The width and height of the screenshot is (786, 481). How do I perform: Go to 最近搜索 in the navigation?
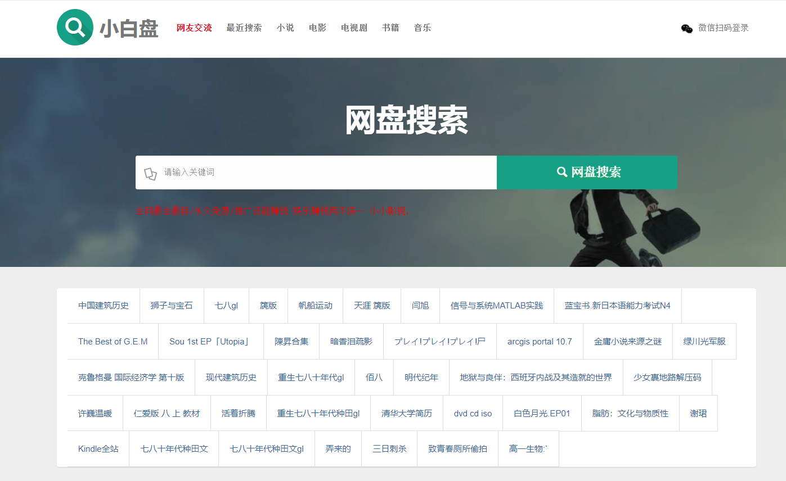[x=244, y=28]
